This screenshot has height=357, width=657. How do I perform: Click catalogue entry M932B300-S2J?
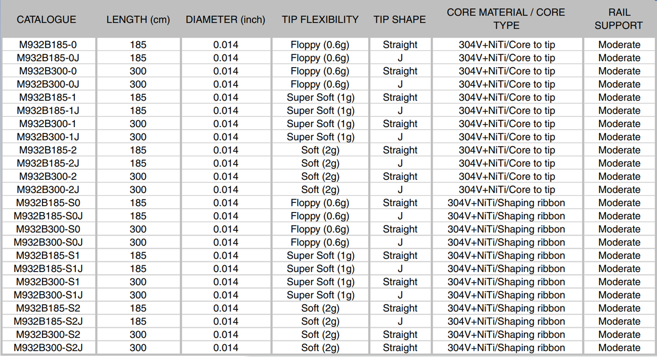48,348
